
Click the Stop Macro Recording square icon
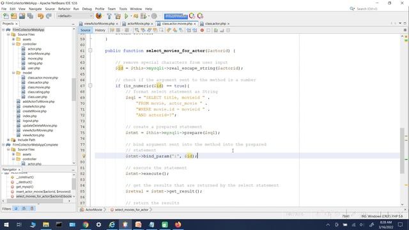[208, 30]
